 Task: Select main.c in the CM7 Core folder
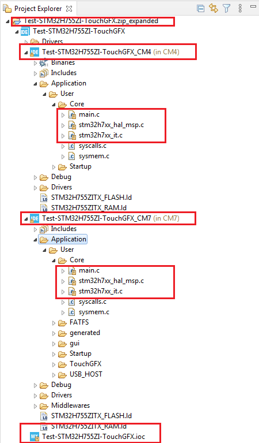pos(89,270)
